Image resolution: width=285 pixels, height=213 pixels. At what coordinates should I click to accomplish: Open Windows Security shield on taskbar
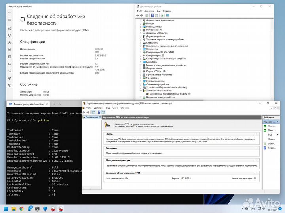click(x=45, y=209)
